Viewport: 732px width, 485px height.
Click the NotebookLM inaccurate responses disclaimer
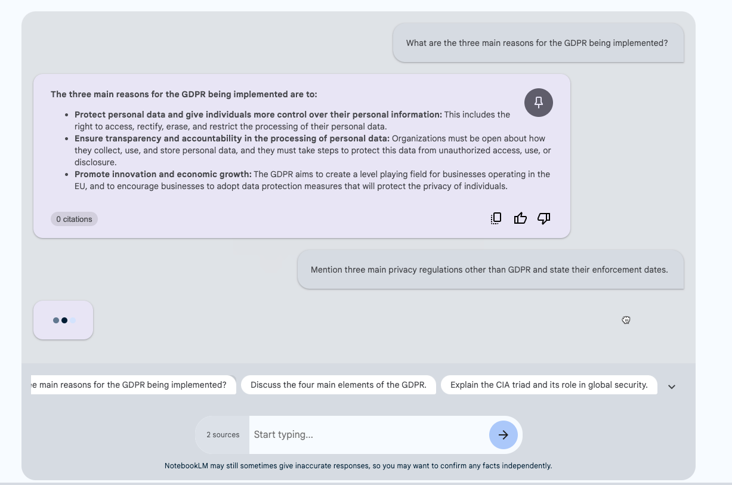tap(358, 466)
